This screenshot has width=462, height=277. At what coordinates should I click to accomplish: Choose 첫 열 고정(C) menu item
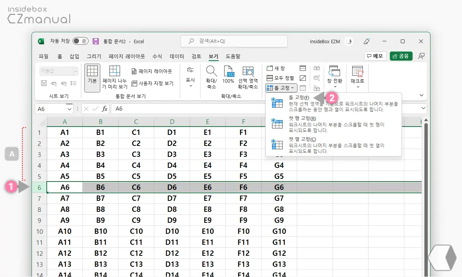(334, 145)
